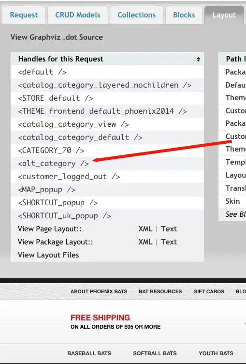Open the Request tab
The image size is (246, 364).
coord(24,15)
